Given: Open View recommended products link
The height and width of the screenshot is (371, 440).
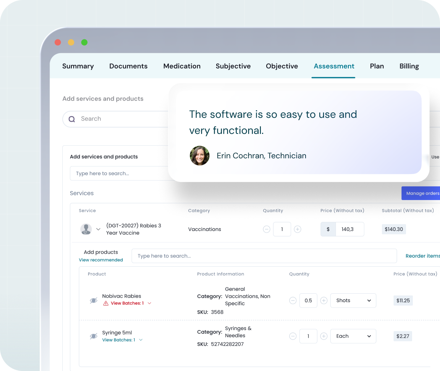Looking at the screenshot, I should click(x=101, y=260).
